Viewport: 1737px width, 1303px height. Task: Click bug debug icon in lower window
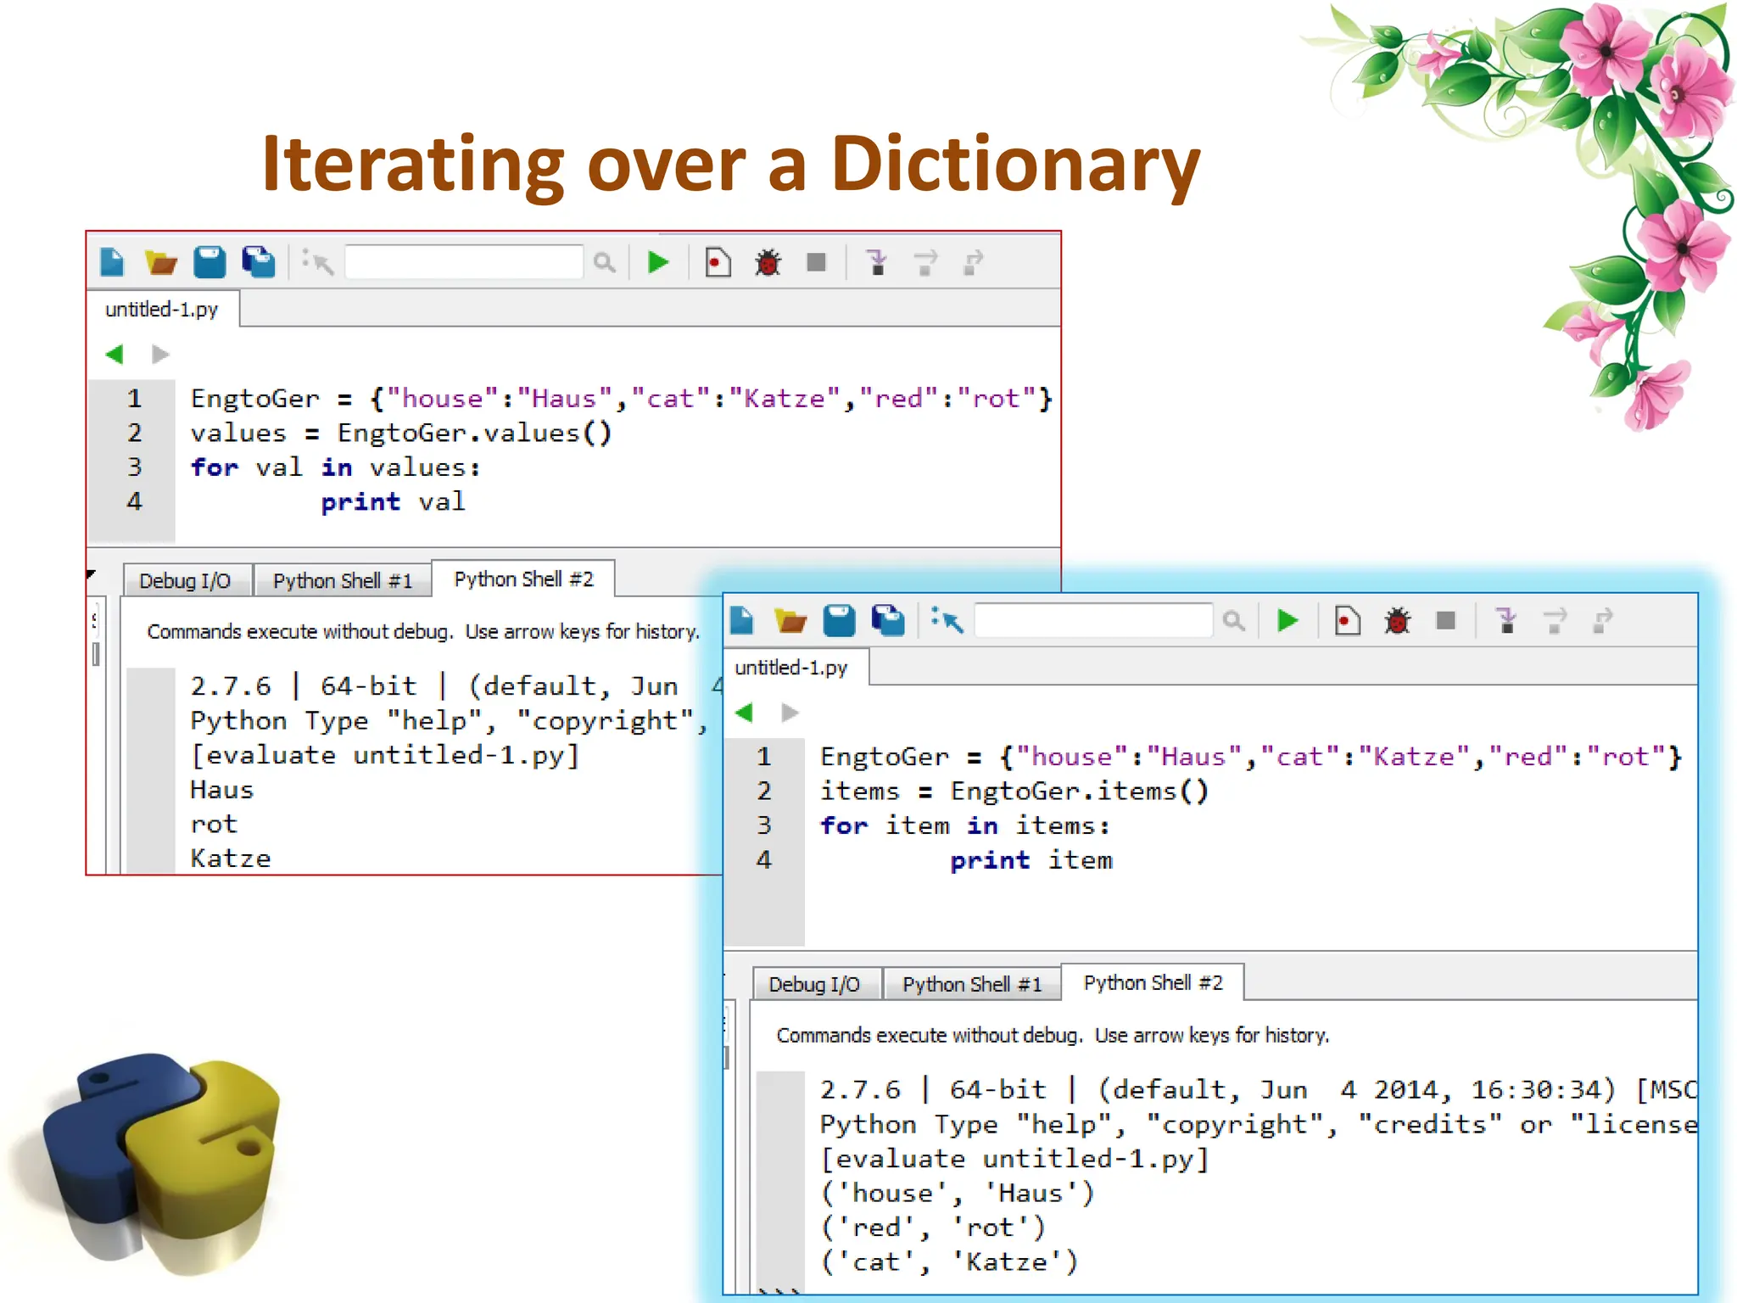click(1397, 621)
